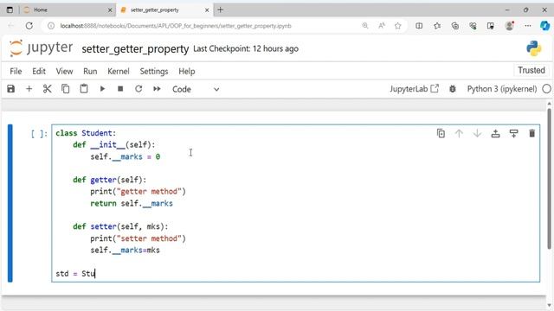The width and height of the screenshot is (554, 311).
Task: Open a new browser tab
Action: [220, 10]
